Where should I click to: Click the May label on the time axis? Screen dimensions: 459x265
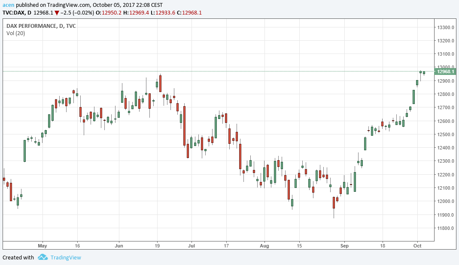(42, 246)
